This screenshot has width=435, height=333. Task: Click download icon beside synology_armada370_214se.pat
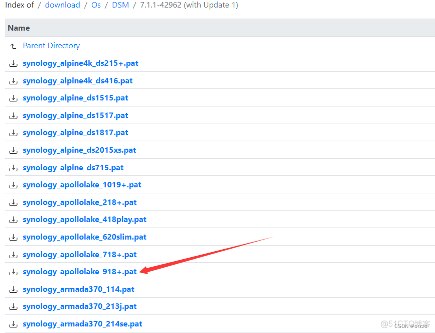tap(14, 324)
